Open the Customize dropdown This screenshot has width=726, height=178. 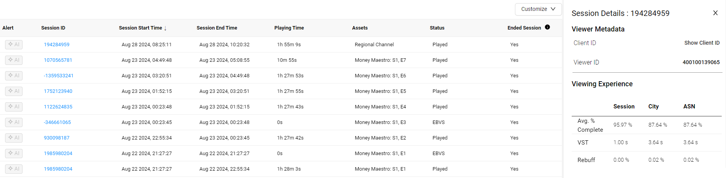(x=538, y=9)
